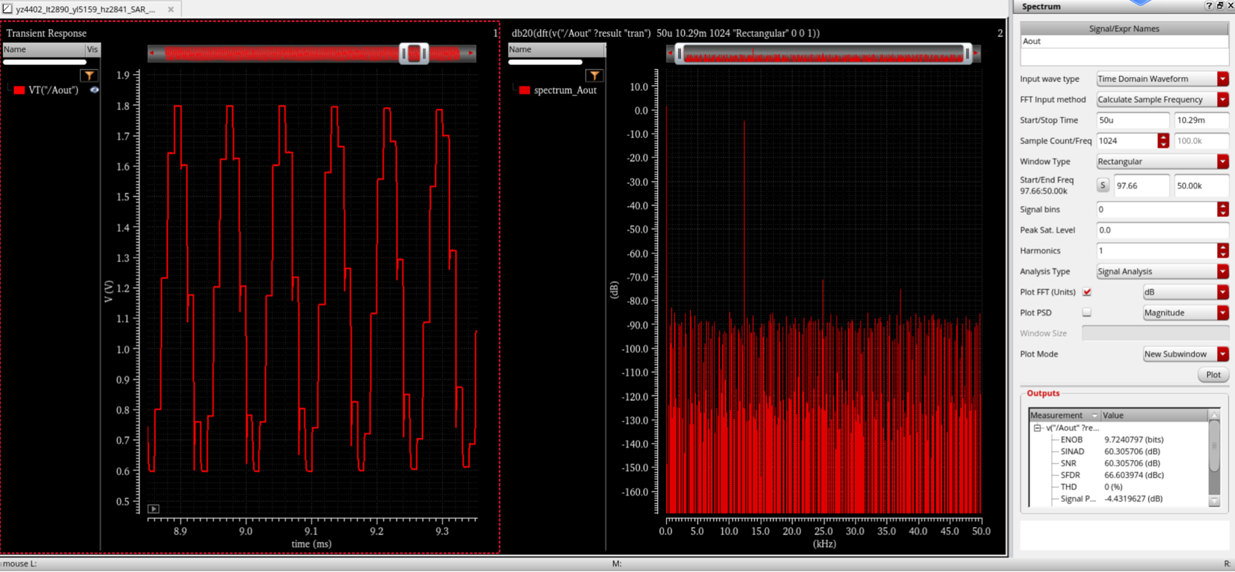Click the Measurement column header in Outputs
The width and height of the screenshot is (1235, 572).
pyautogui.click(x=1057, y=415)
